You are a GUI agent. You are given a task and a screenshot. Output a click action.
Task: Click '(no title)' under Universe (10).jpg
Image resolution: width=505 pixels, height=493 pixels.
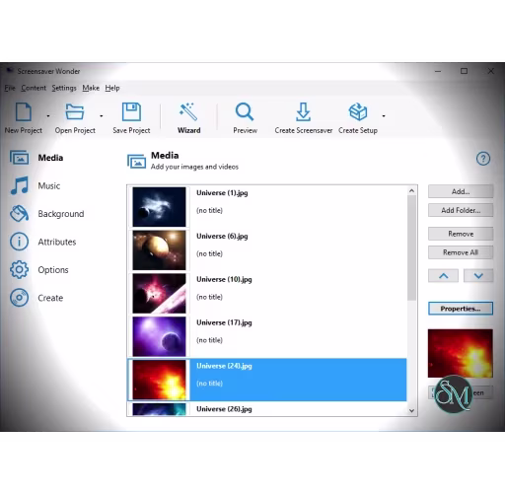(209, 297)
